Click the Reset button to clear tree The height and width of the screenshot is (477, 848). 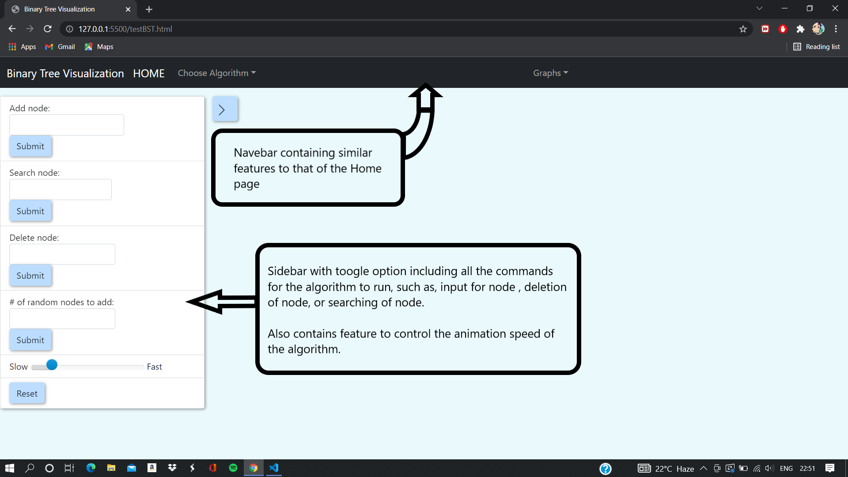click(27, 393)
